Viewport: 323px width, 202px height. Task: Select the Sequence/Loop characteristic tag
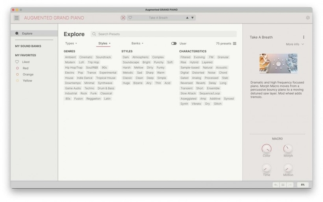210,94
